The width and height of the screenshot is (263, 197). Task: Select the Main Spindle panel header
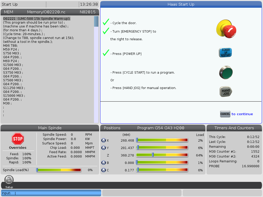pyautogui.click(x=50, y=128)
